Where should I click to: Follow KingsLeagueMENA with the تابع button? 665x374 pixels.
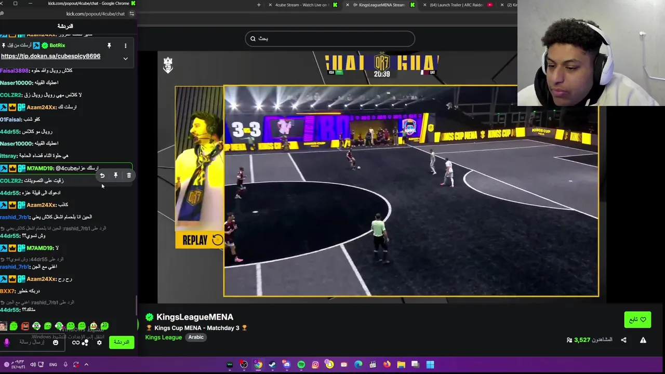tap(637, 319)
